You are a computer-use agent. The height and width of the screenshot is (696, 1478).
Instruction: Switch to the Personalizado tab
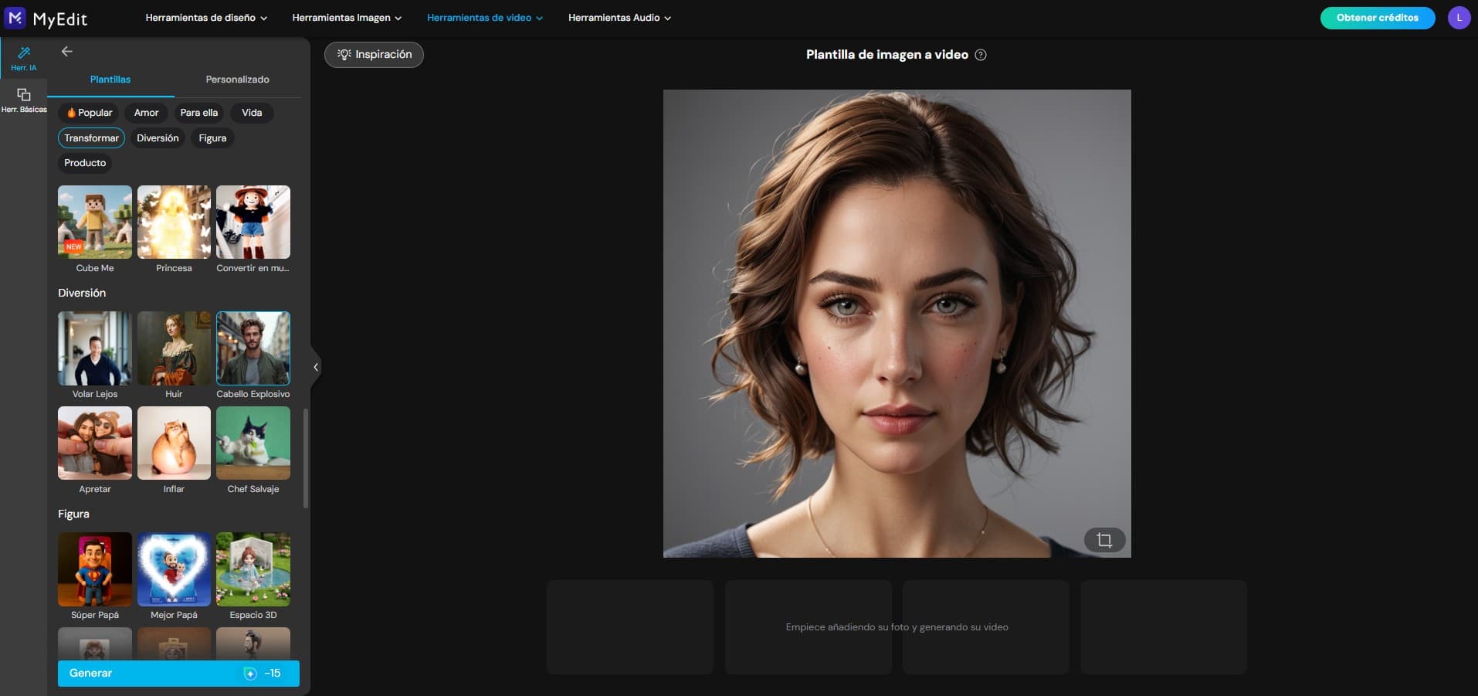point(237,80)
